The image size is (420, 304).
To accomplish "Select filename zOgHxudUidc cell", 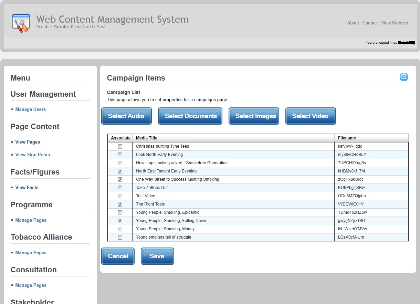I will click(x=371, y=179).
